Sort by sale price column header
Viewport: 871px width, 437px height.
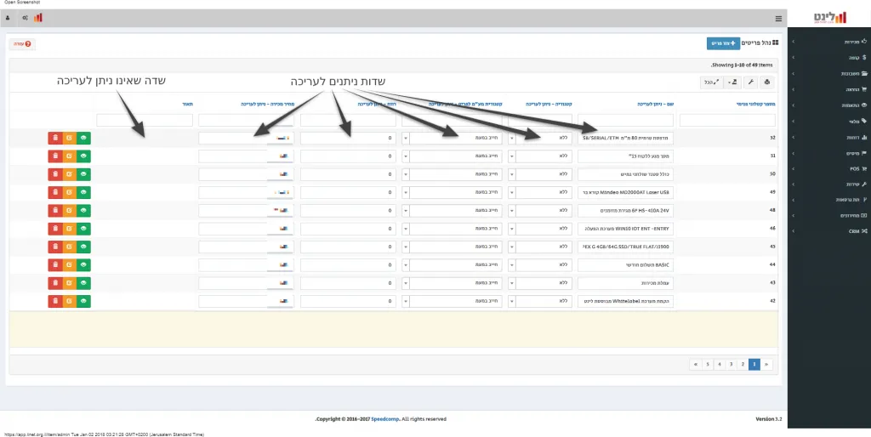pyautogui.click(x=267, y=104)
